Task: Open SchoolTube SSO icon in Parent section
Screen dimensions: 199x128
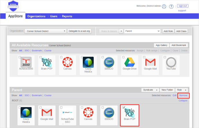Action: tap(67, 112)
